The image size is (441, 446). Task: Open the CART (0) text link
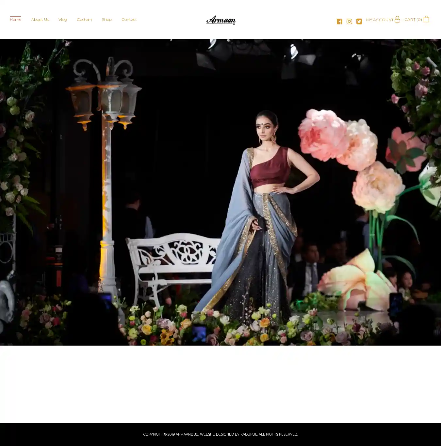[x=413, y=20]
